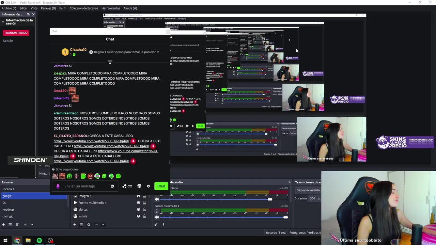
Task: Open Chacha10 profile in leaderboard
Action: (x=78, y=50)
